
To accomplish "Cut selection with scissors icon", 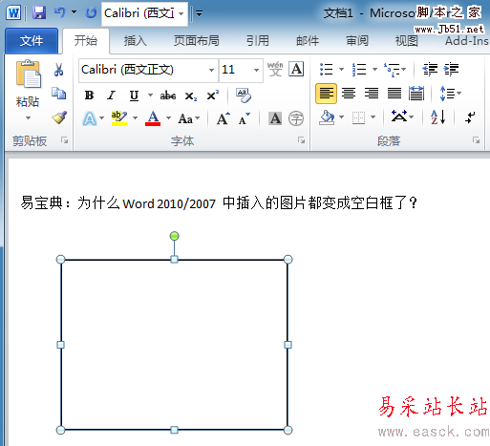I will [58, 70].
